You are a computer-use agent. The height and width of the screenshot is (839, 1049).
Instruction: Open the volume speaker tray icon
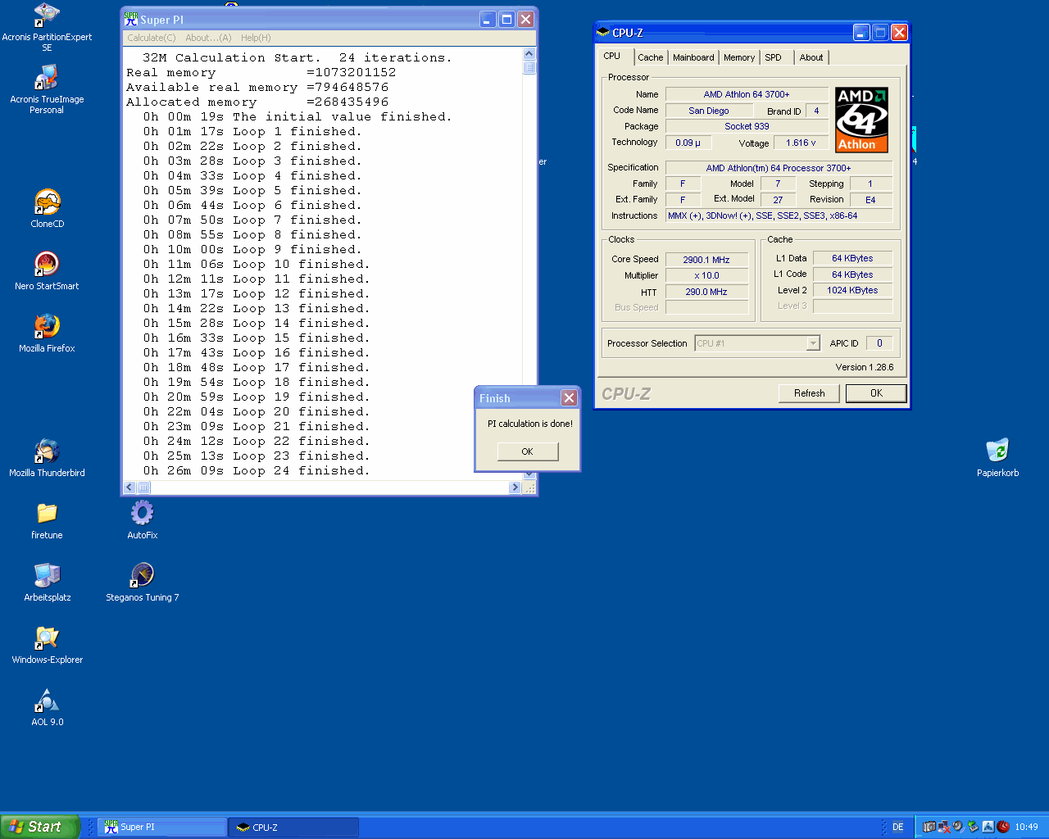tap(958, 827)
